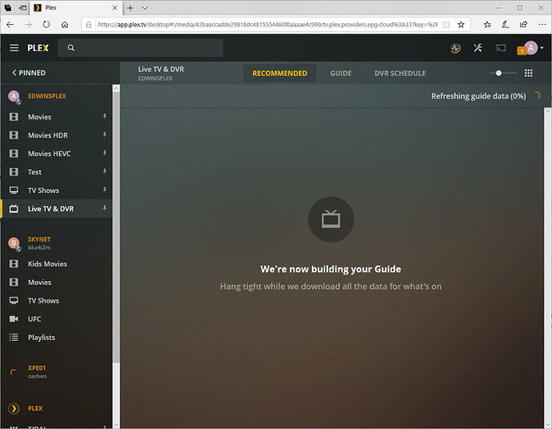552x429 pixels.
Task: Select the XPE01 server
Action: (x=37, y=367)
